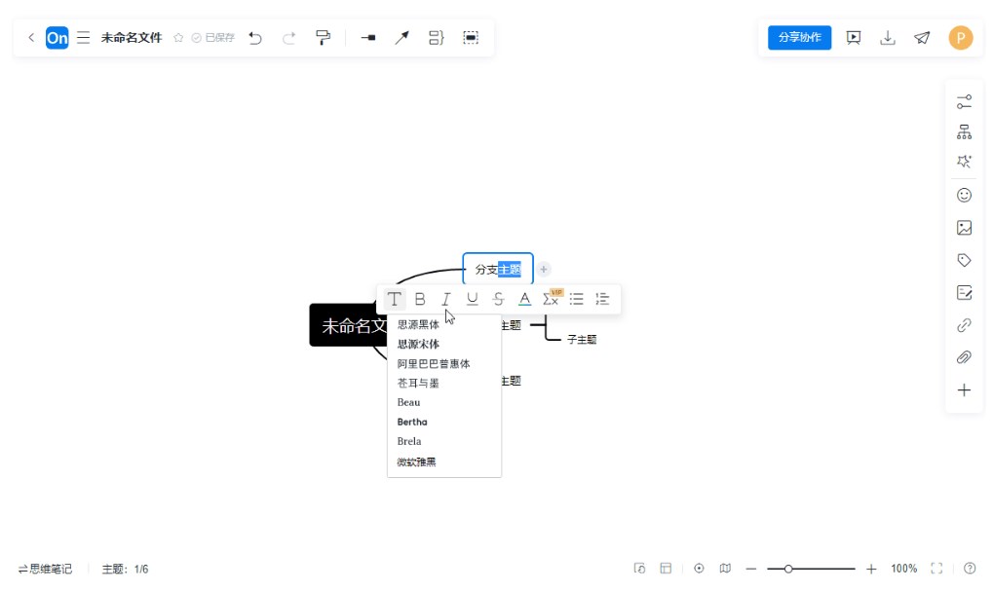Click the download export icon
Viewport: 993px width, 591px height.
pos(887,38)
